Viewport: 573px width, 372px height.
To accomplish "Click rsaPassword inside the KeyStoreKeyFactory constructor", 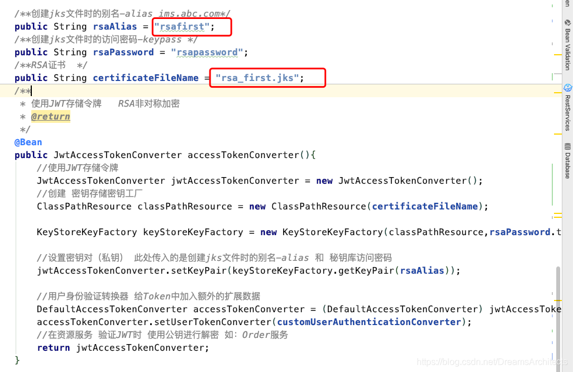I will pos(520,232).
